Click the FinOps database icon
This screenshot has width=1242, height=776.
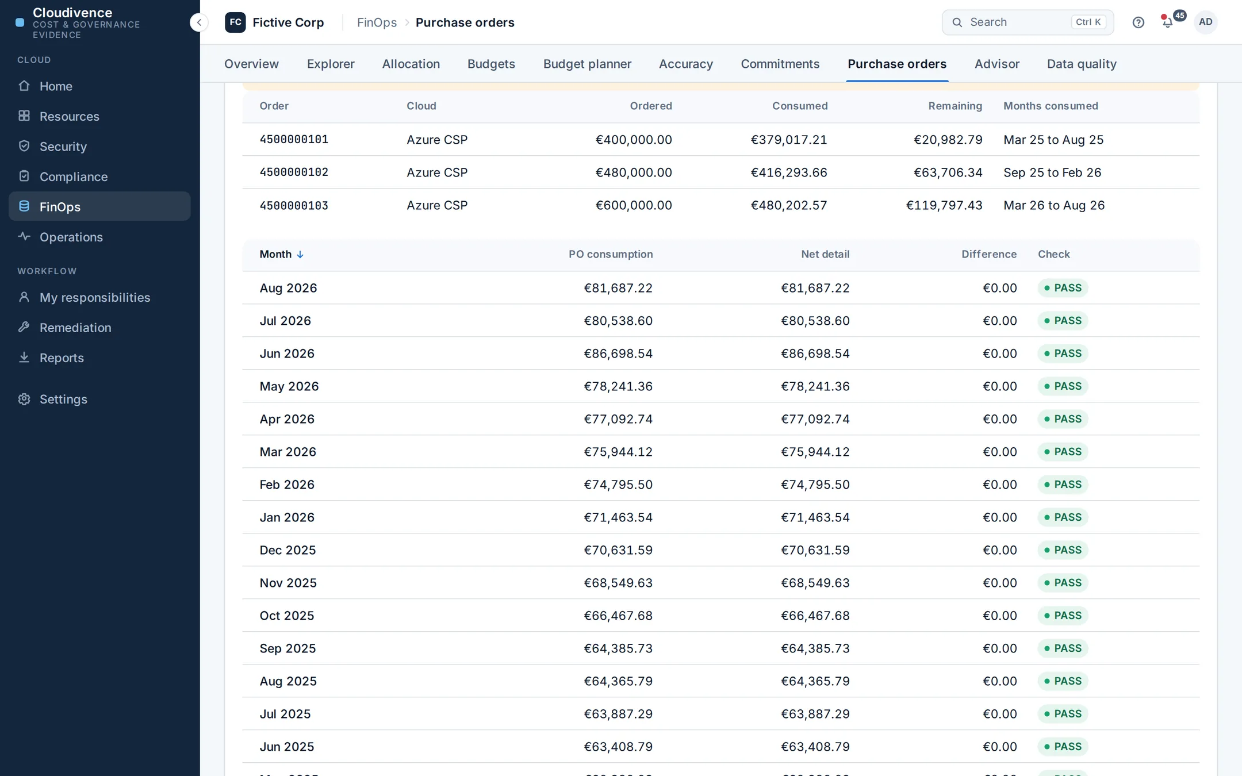24,206
